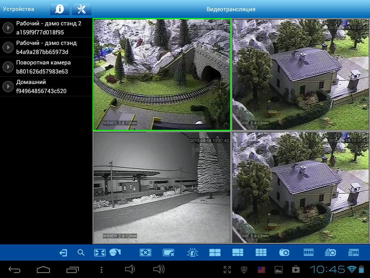
Task: Start recording with the film strip icon
Action: (x=309, y=253)
